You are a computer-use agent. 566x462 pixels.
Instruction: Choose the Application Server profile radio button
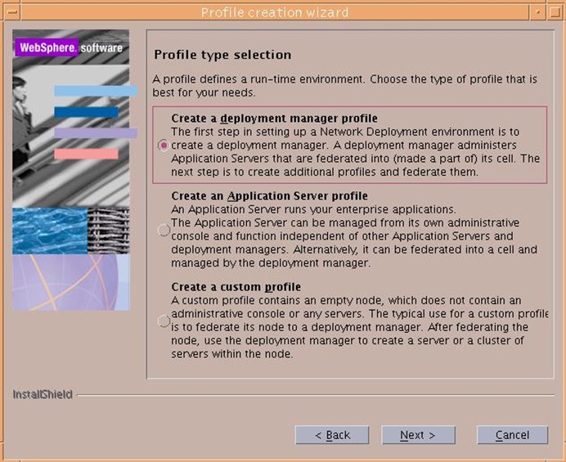pos(164,231)
